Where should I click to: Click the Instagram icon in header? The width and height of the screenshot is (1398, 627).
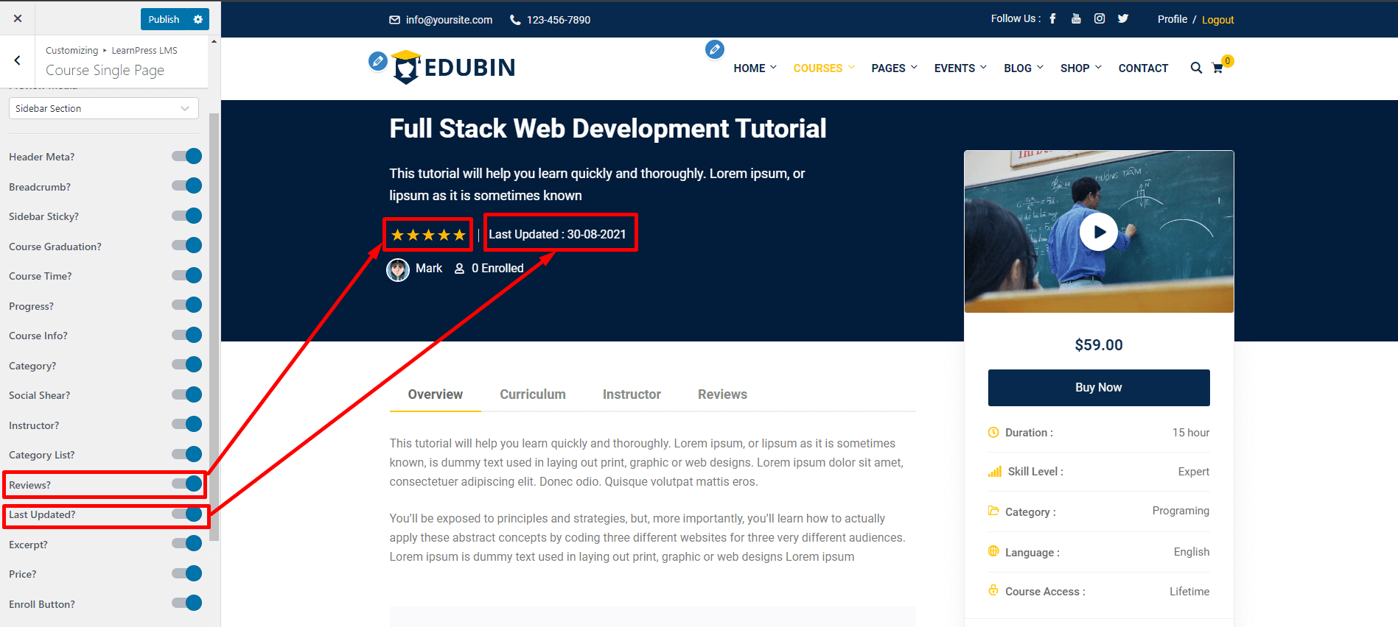coord(1100,19)
